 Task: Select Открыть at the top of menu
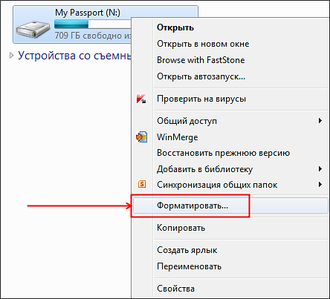pos(175,27)
